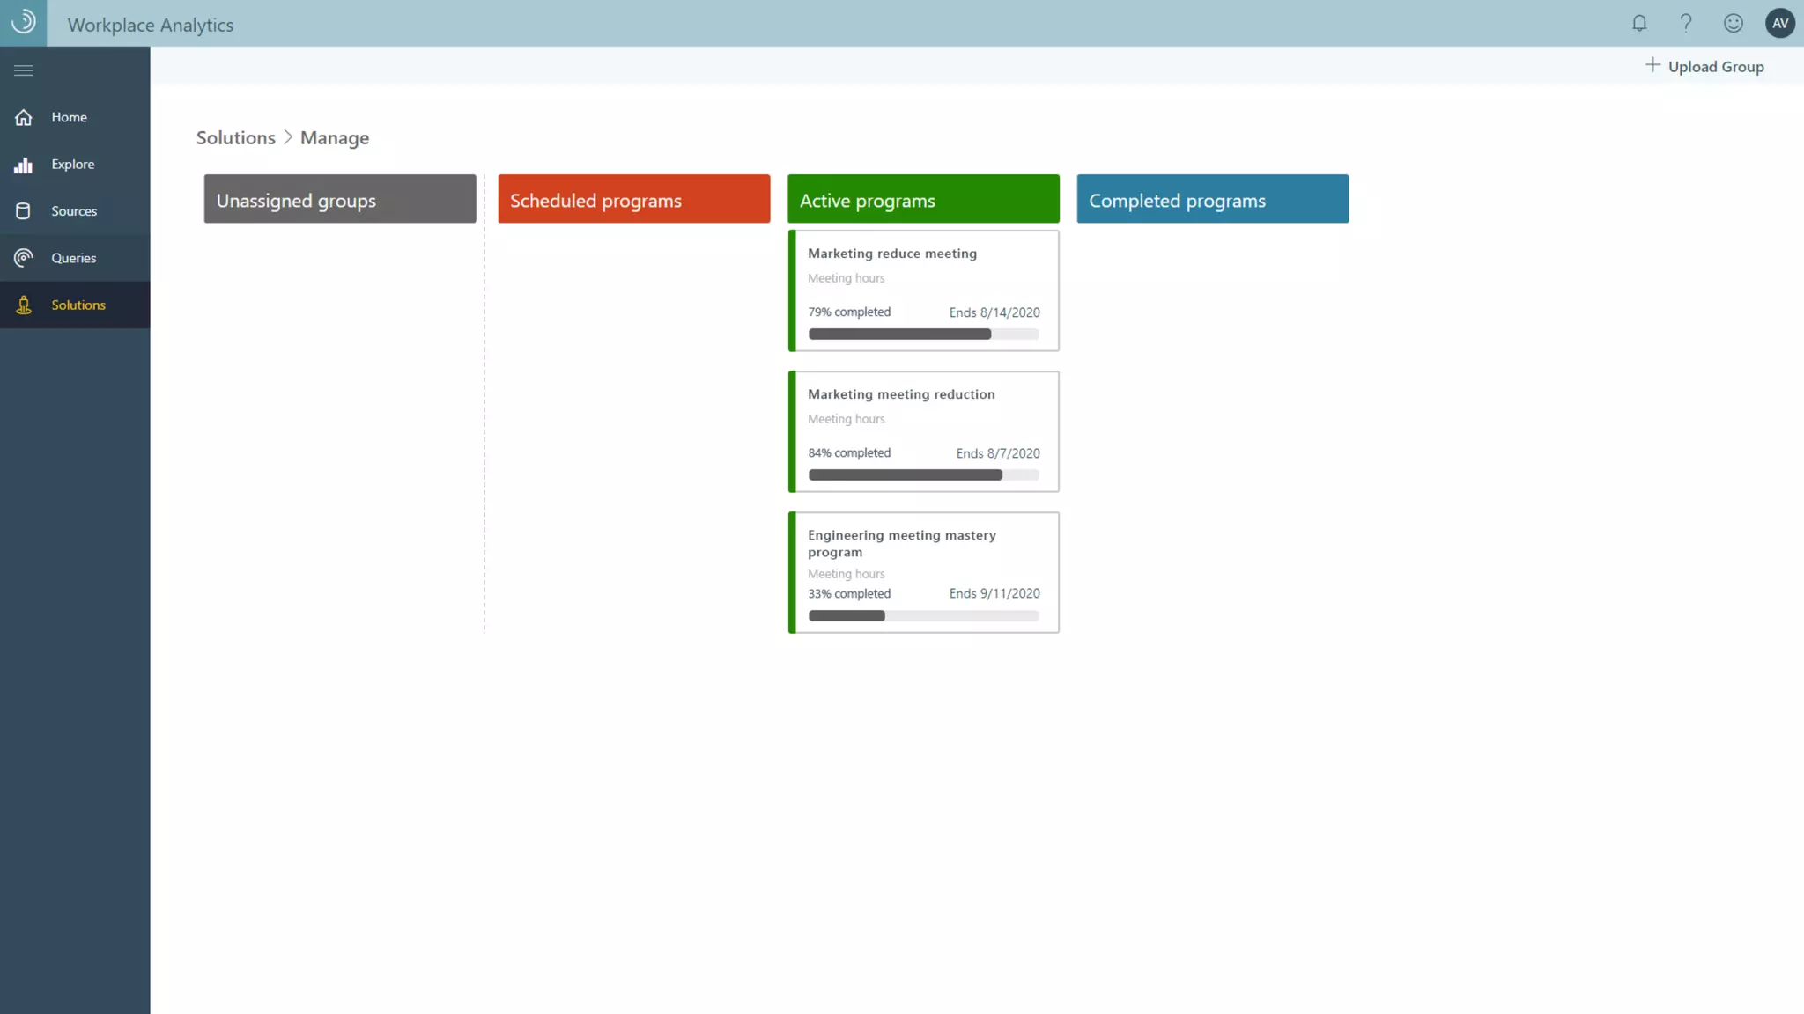Viewport: 1804px width, 1014px height.
Task: Click the Sources database icon
Action: [x=24, y=211]
